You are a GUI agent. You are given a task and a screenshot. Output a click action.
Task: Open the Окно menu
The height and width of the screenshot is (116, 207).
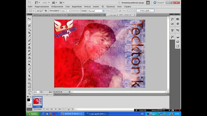point(119,6)
